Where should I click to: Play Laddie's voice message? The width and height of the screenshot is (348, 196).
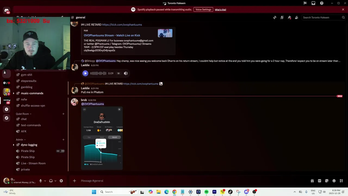click(85, 73)
